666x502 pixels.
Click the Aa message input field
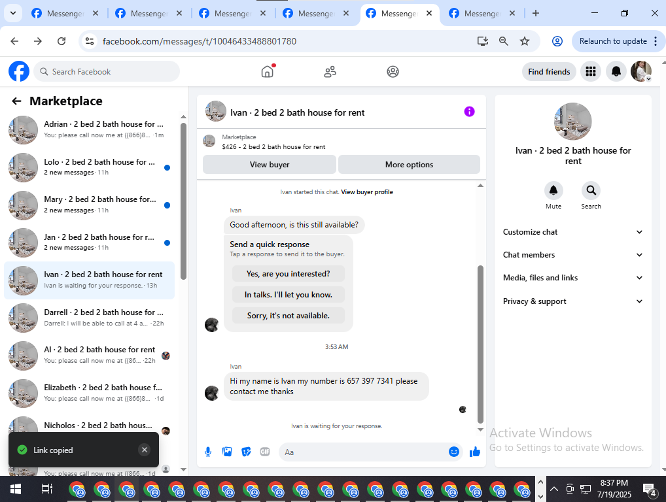tap(364, 452)
